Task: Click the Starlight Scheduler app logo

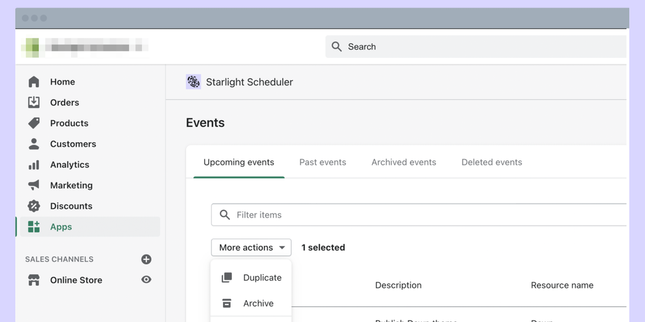Action: 193,82
